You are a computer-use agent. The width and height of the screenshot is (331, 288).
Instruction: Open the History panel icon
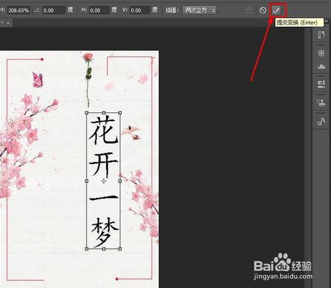pos(321,35)
